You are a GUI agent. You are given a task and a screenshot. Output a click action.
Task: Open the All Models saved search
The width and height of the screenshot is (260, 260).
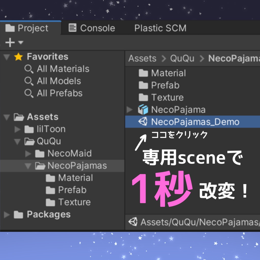pyautogui.click(x=53, y=81)
